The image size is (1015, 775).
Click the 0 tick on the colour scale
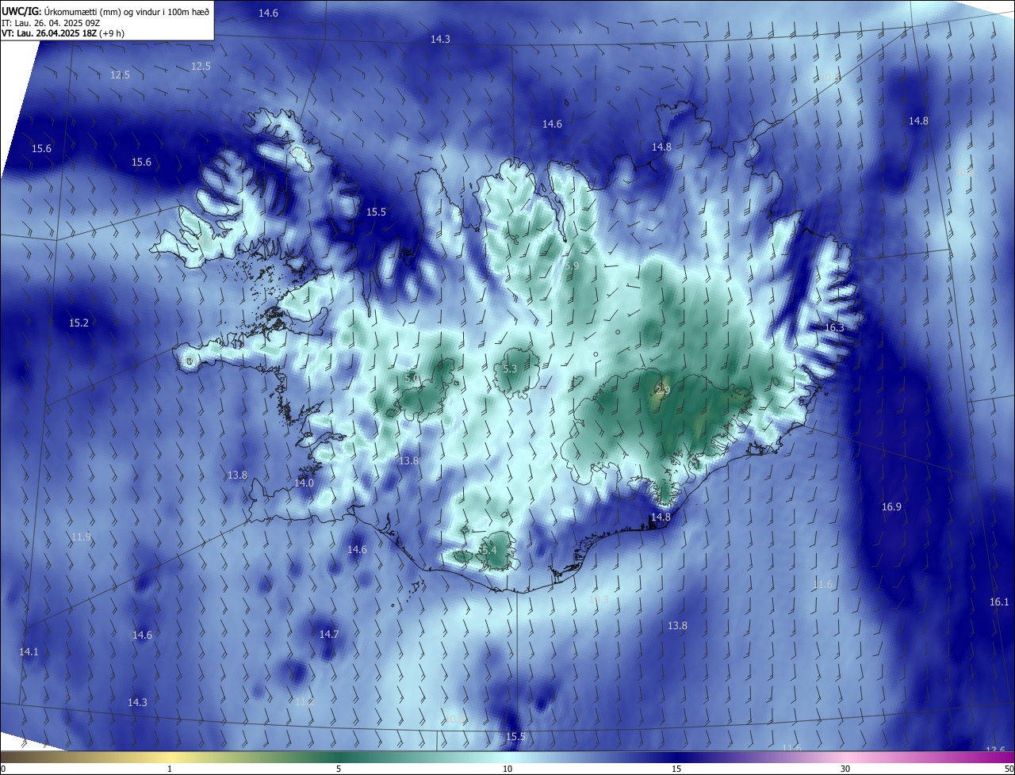click(3, 769)
